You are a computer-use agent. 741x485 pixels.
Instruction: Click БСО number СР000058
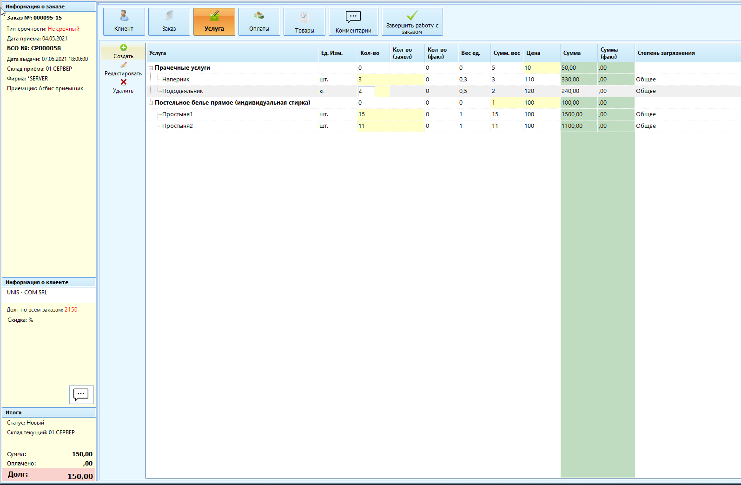coord(46,48)
